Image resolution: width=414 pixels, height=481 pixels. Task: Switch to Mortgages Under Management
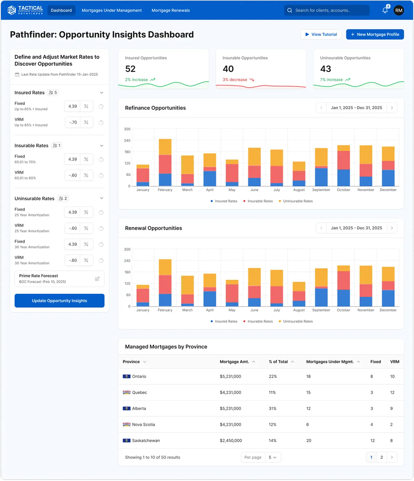click(112, 10)
